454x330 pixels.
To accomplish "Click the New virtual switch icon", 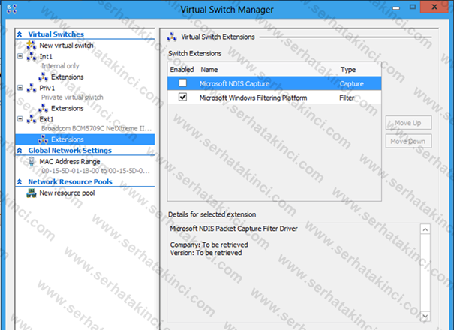I will click(32, 45).
